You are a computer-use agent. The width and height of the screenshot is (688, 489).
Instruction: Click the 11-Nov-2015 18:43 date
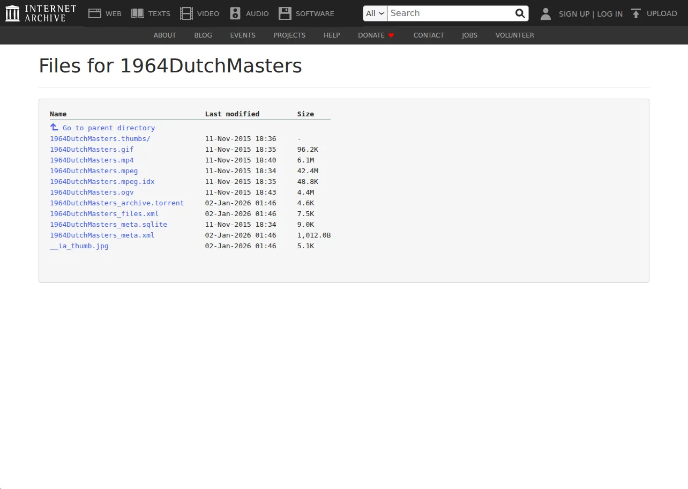(x=241, y=192)
